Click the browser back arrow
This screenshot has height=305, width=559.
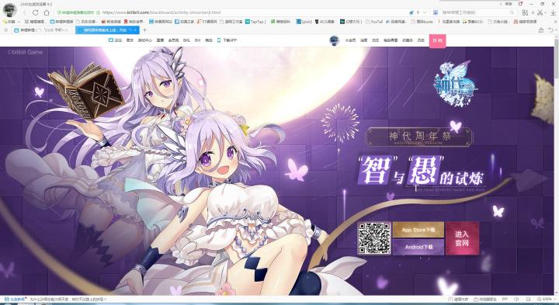pyautogui.click(x=25, y=12)
